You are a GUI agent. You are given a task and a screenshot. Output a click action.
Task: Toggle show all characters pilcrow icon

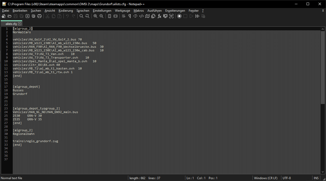click(x=130, y=16)
